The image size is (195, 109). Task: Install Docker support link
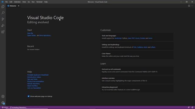tap(143, 38)
